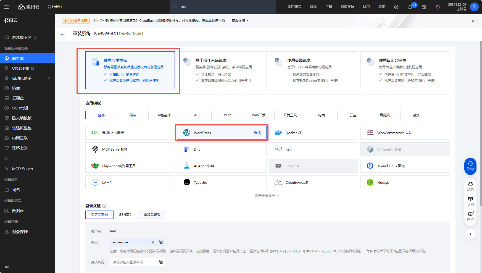Choose the Cloudreve云盘 template
This screenshot has width=482, height=273.
click(314, 182)
